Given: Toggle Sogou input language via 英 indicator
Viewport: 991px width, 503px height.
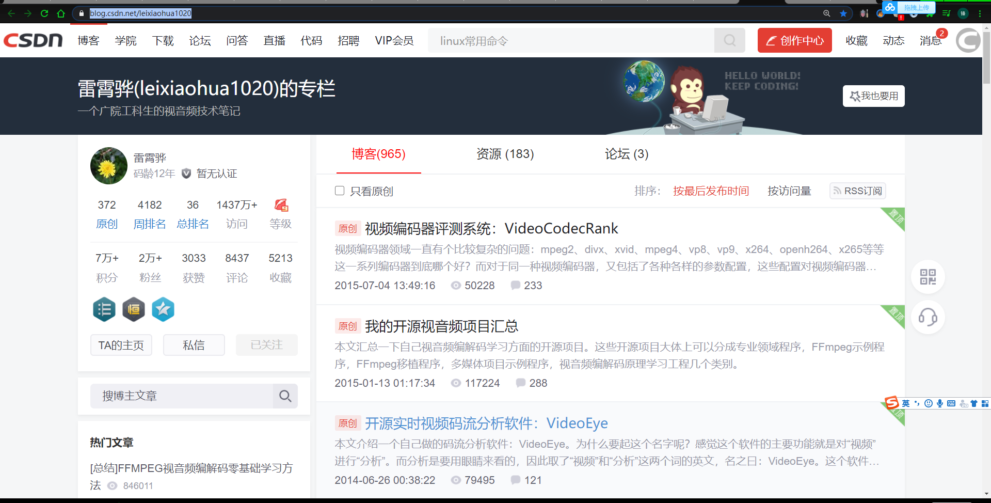Looking at the screenshot, I should (x=906, y=403).
